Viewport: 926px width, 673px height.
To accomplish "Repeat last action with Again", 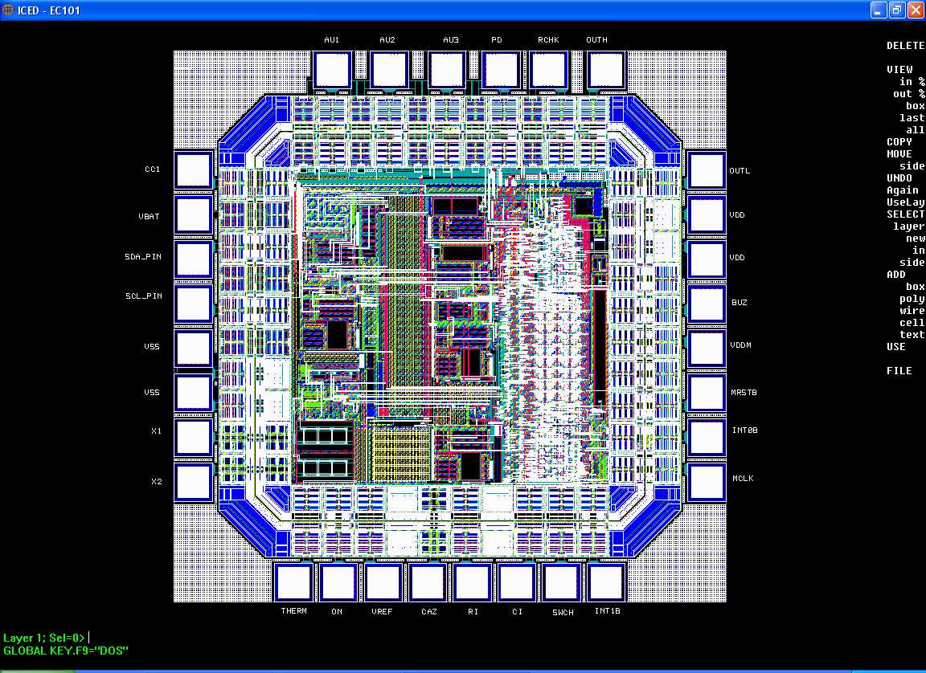I will tap(902, 190).
